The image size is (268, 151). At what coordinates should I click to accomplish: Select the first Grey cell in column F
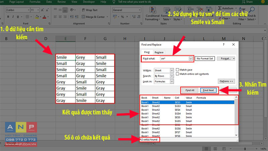(x=85, y=57)
